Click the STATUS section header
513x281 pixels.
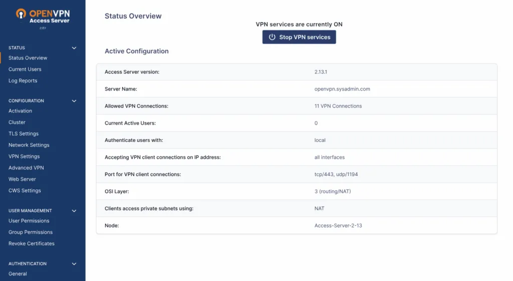(x=17, y=47)
